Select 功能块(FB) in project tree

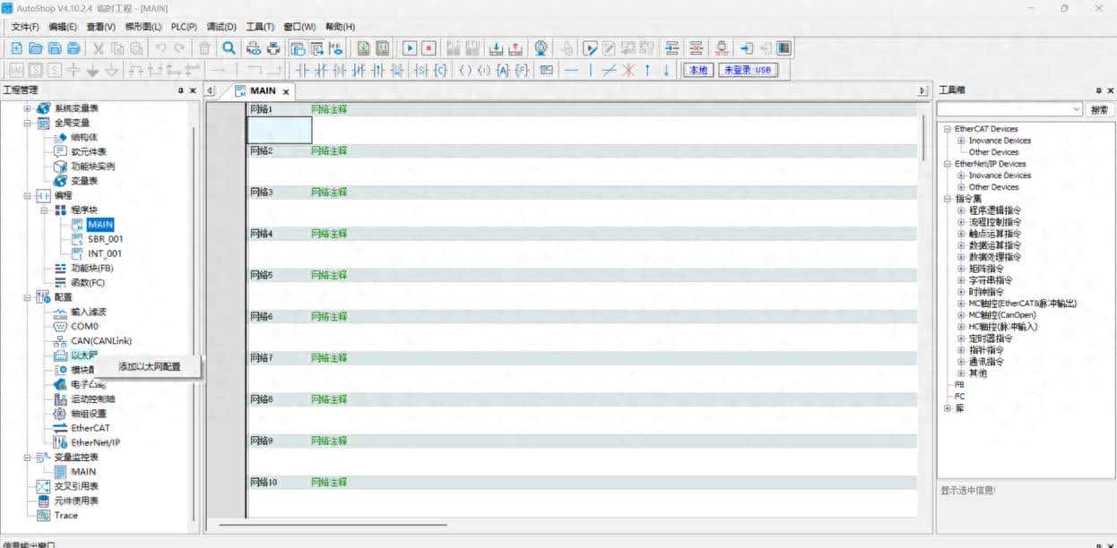(x=92, y=268)
